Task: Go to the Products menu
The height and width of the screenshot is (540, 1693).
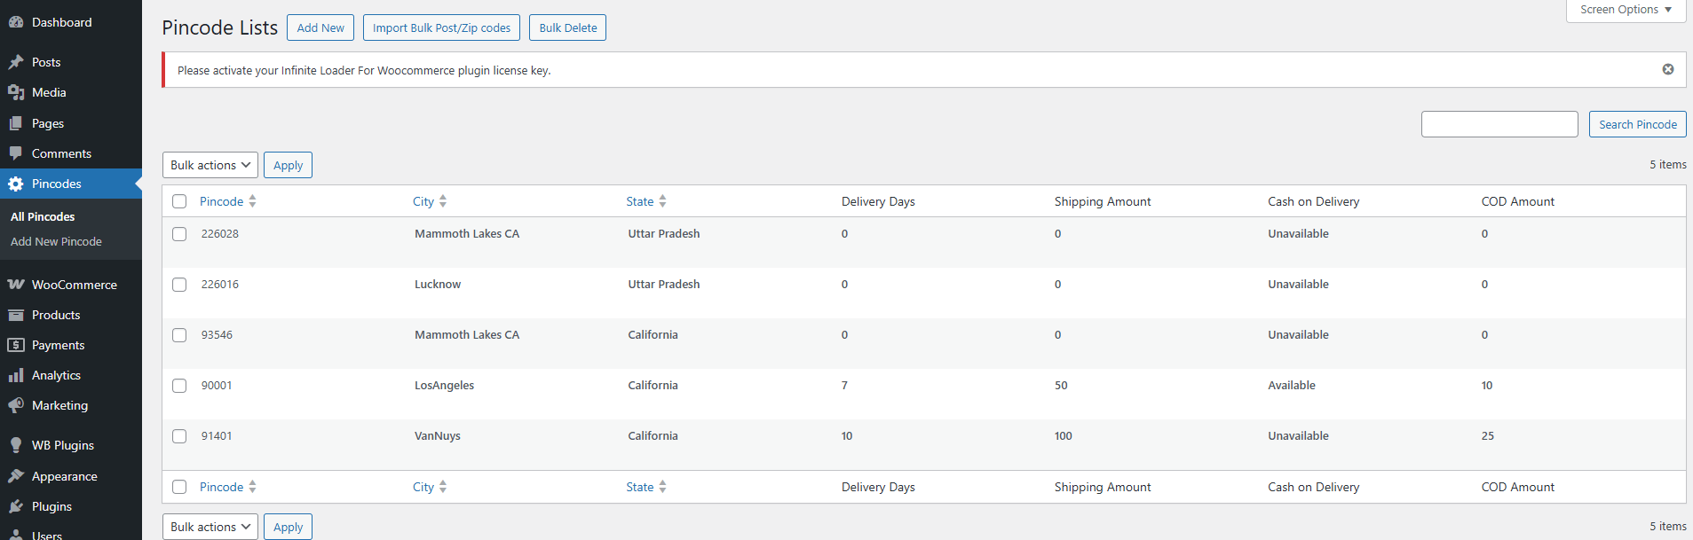Action: [56, 315]
